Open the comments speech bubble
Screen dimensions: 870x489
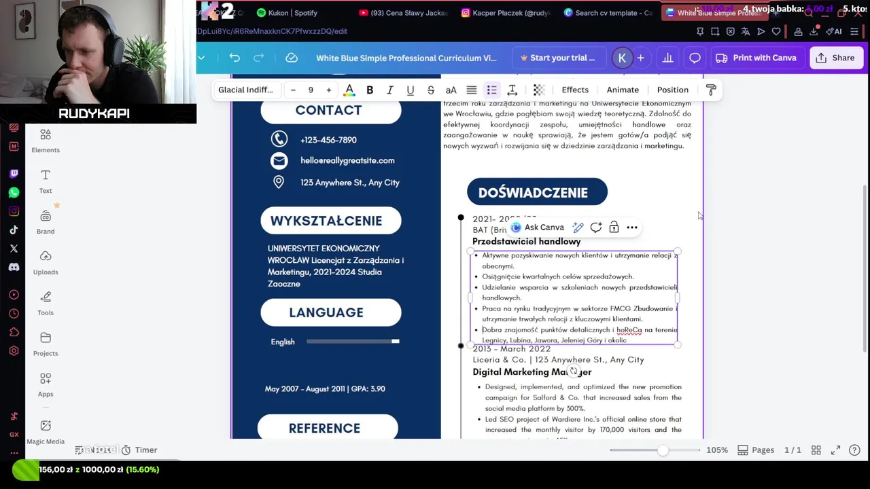695,58
